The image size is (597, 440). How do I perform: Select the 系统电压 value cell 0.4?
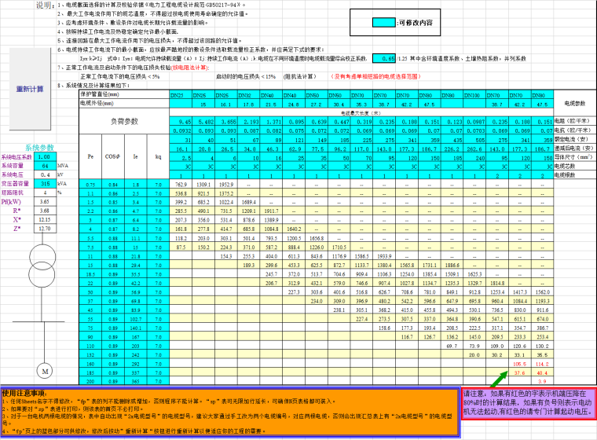tap(45, 174)
